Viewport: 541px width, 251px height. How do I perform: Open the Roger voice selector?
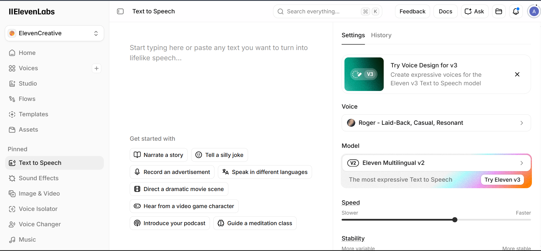pyautogui.click(x=436, y=123)
